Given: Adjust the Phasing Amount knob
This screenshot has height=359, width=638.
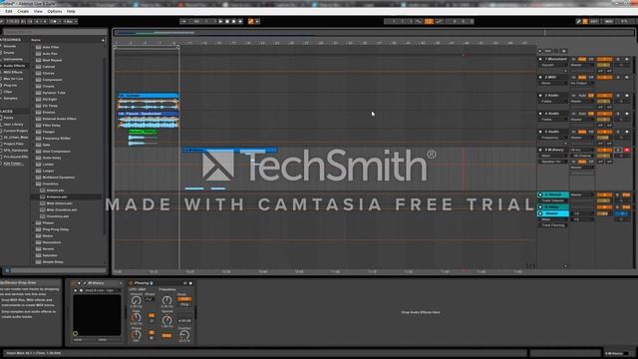Looking at the screenshot, I should click(136, 300).
